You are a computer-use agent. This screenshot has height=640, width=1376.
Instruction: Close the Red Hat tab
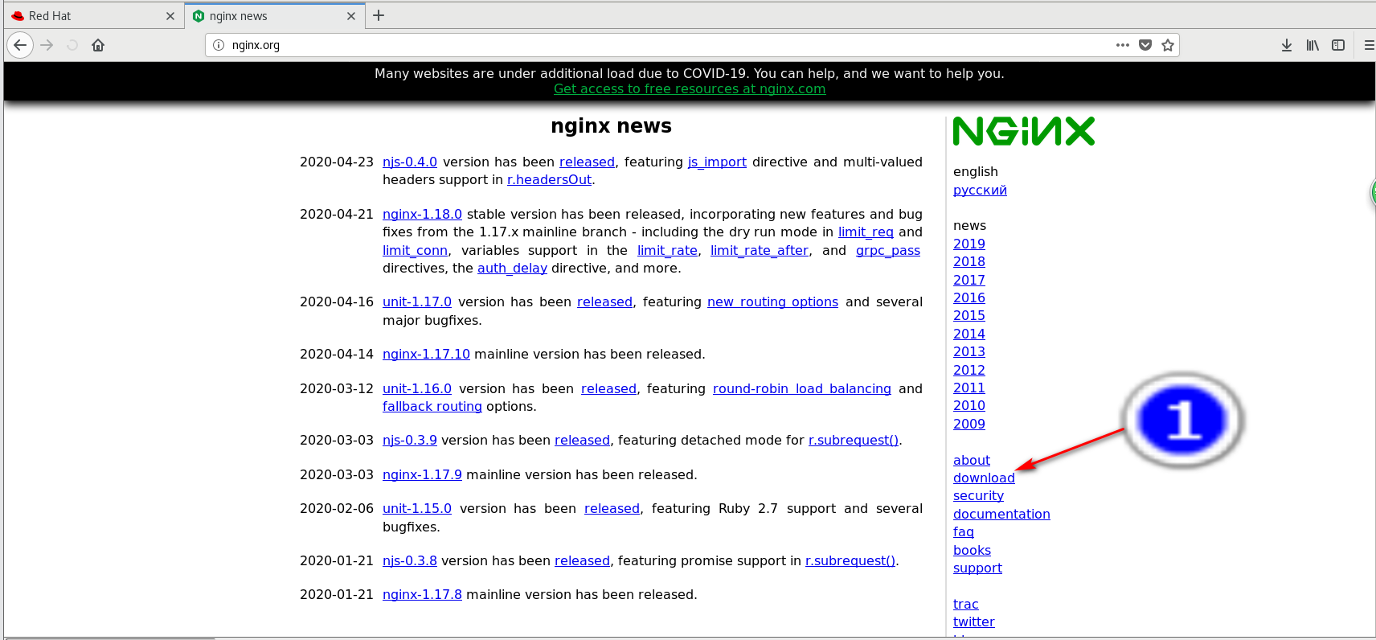(x=170, y=16)
